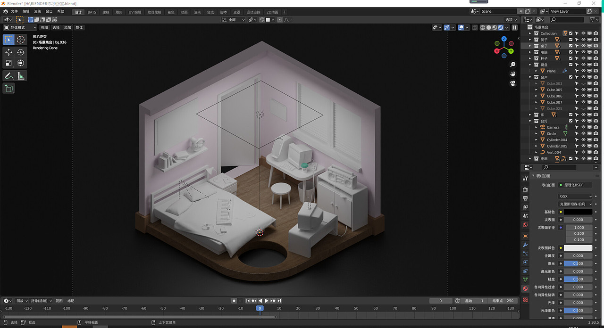604x328 pixels.
Task: Open the Texture properties checker icon
Action: point(525,299)
